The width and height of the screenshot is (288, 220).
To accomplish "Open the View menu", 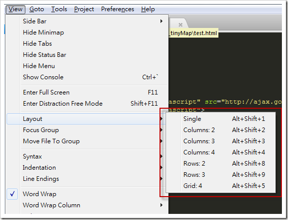I will 15,9.
